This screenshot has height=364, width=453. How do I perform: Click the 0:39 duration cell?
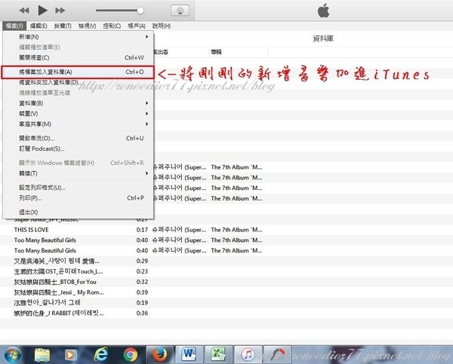click(142, 292)
